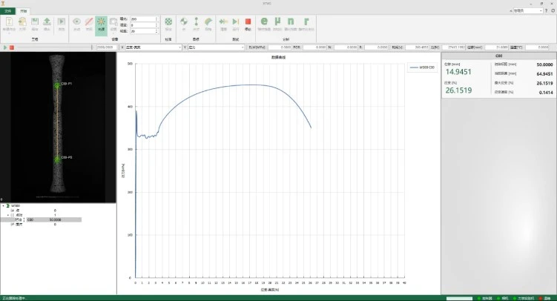Click the green run play-step icon

(236, 21)
